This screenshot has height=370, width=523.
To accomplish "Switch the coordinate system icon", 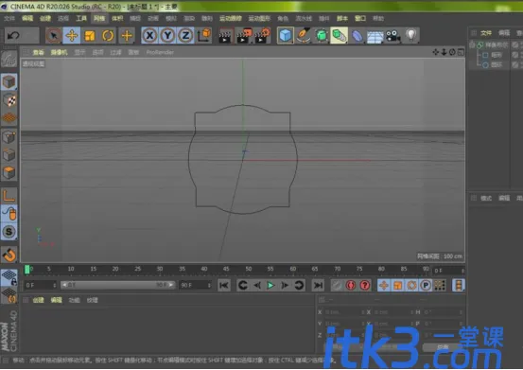I will [204, 35].
